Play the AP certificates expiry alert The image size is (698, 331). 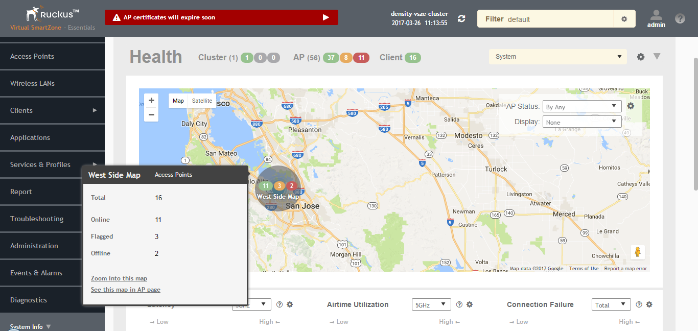coord(325,17)
